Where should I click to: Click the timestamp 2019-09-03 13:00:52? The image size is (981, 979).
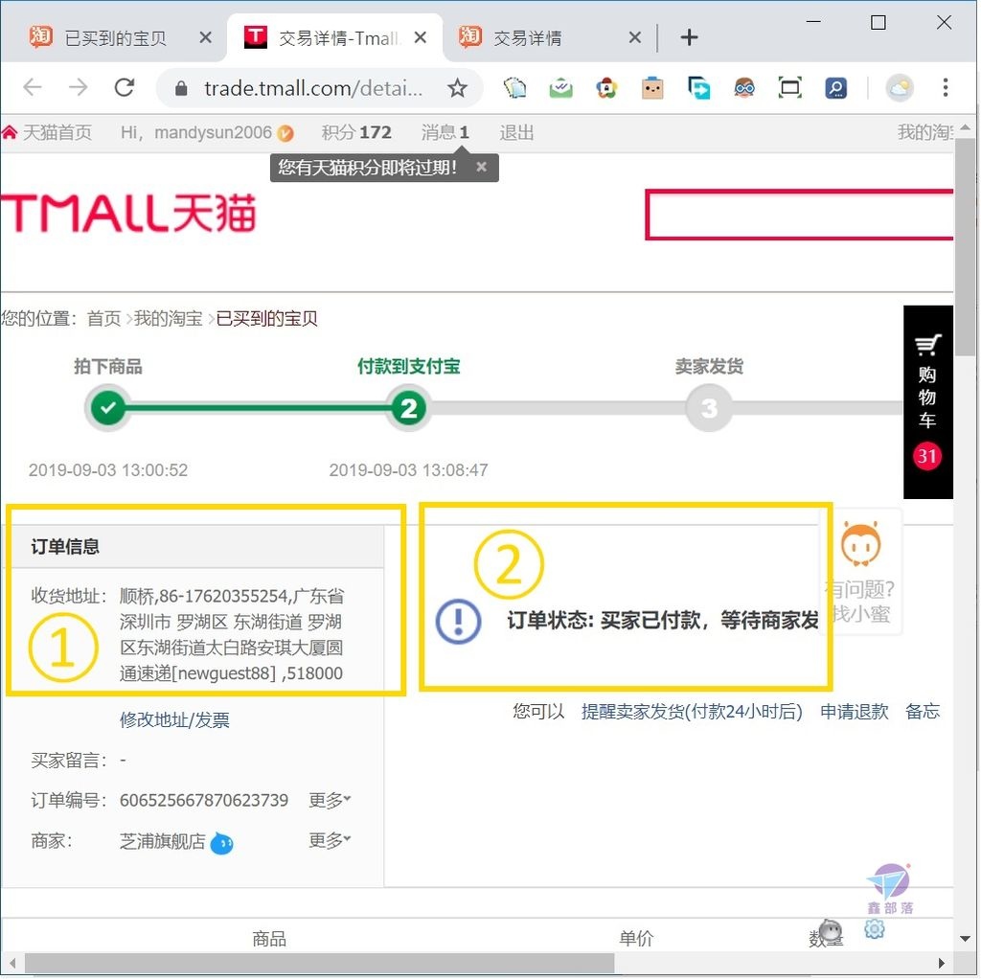tap(108, 469)
